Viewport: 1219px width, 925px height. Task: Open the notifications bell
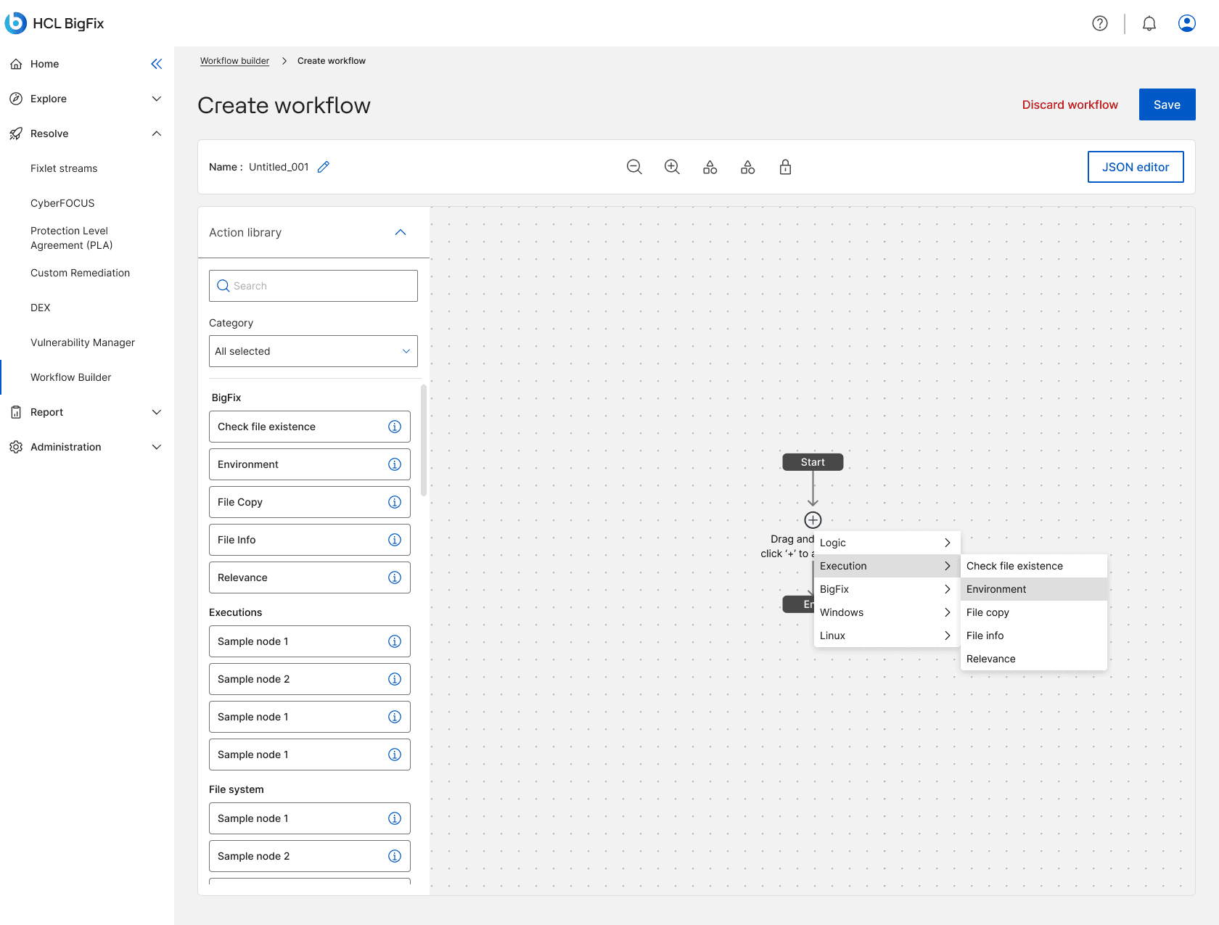pos(1149,23)
